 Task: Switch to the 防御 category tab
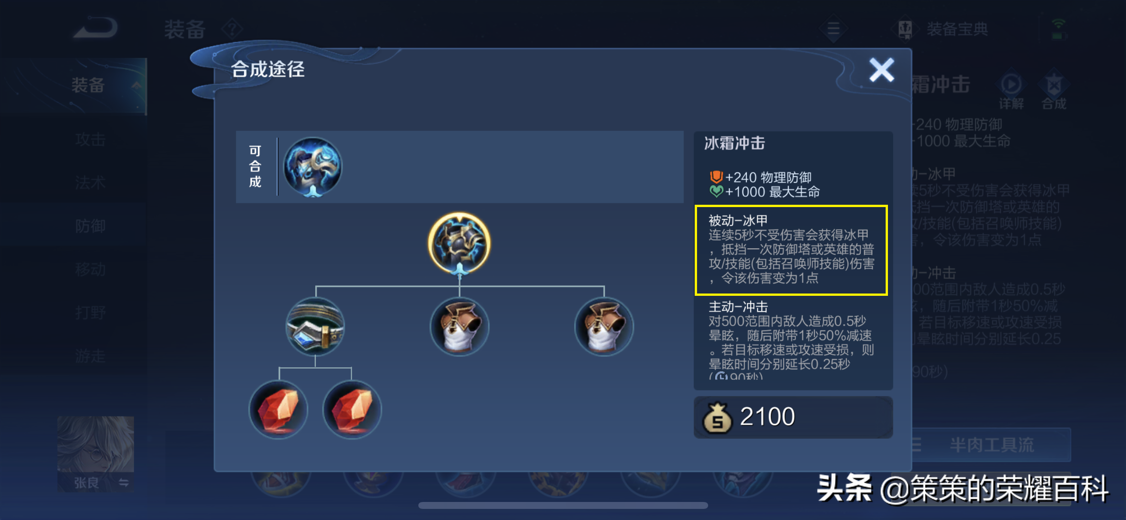coord(91,226)
